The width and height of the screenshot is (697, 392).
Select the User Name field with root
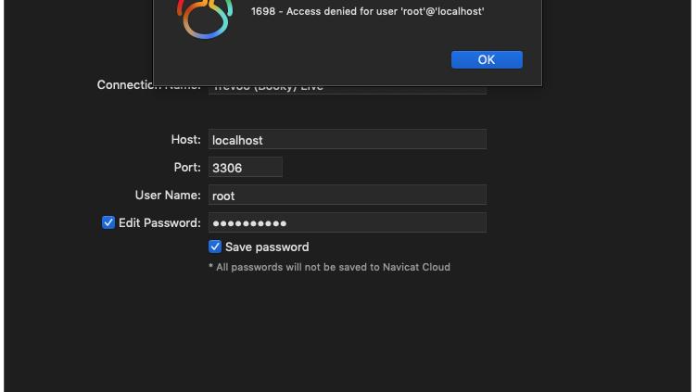(347, 196)
